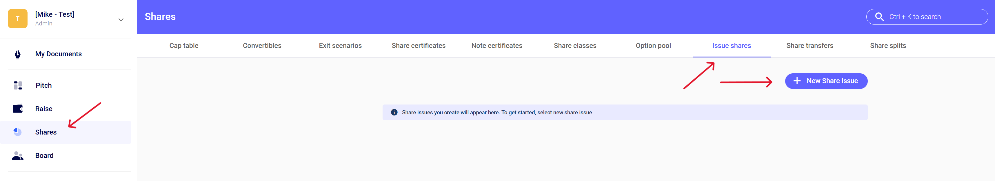Click the My Documents pen icon
995x181 pixels.
coord(17,54)
